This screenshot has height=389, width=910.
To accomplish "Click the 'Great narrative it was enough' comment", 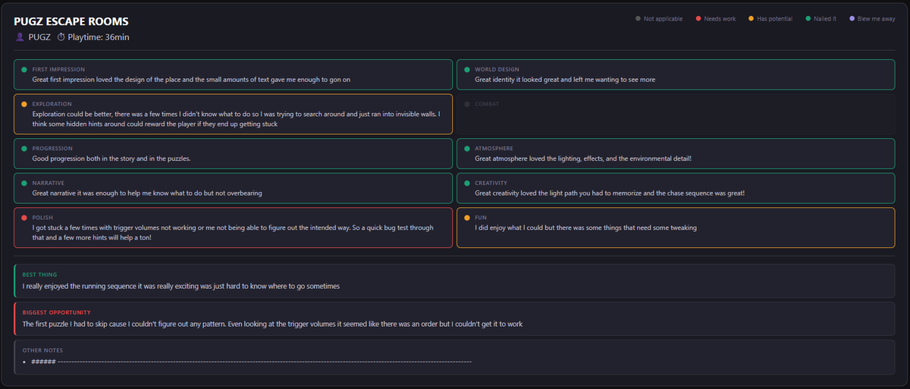I will pyautogui.click(x=147, y=193).
